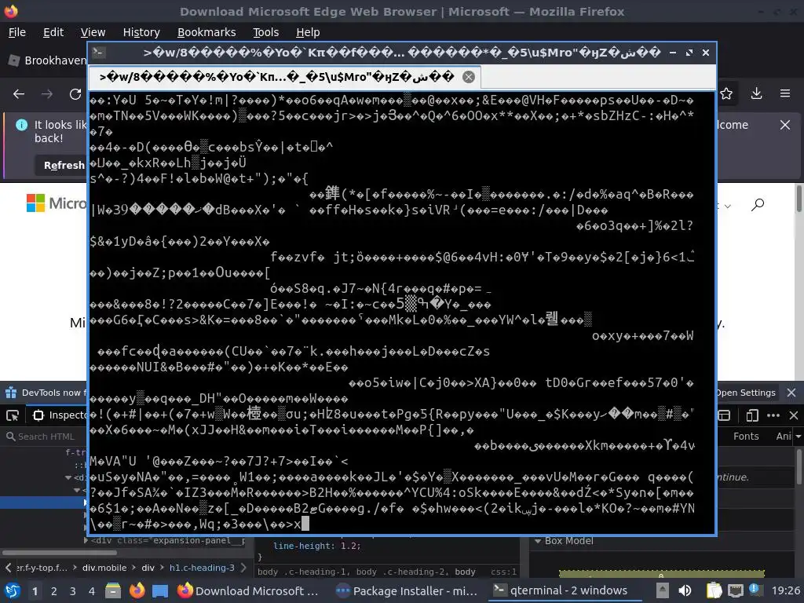
Task: Click the line-height: 1.2 CSS declaration
Action: 317,546
